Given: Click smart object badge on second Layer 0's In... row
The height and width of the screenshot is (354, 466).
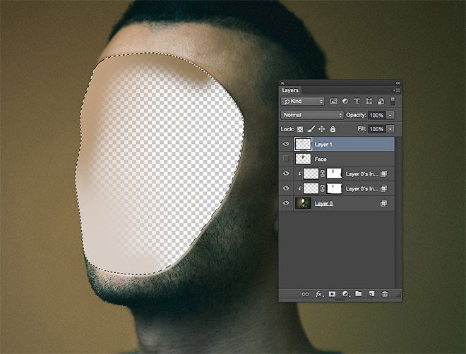Looking at the screenshot, I should pos(383,188).
